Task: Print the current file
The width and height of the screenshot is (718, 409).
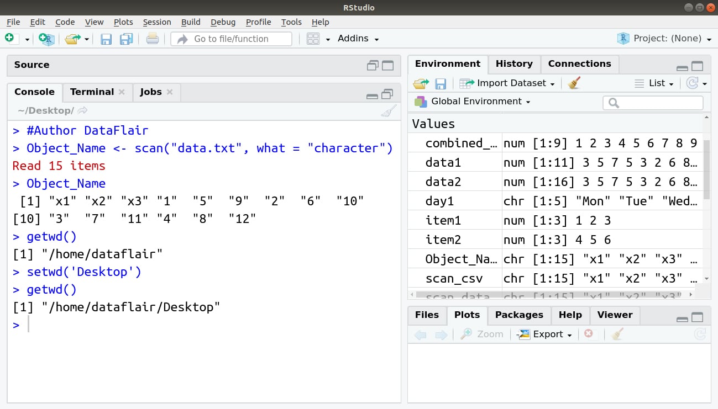Action: [x=153, y=38]
